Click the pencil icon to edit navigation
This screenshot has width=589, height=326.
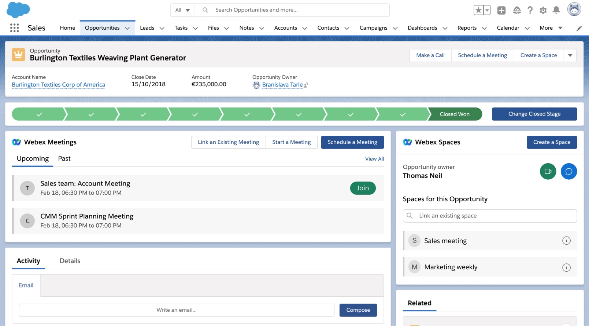click(579, 28)
